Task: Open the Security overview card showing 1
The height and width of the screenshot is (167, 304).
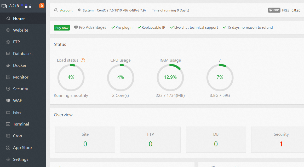Action: [278, 140]
